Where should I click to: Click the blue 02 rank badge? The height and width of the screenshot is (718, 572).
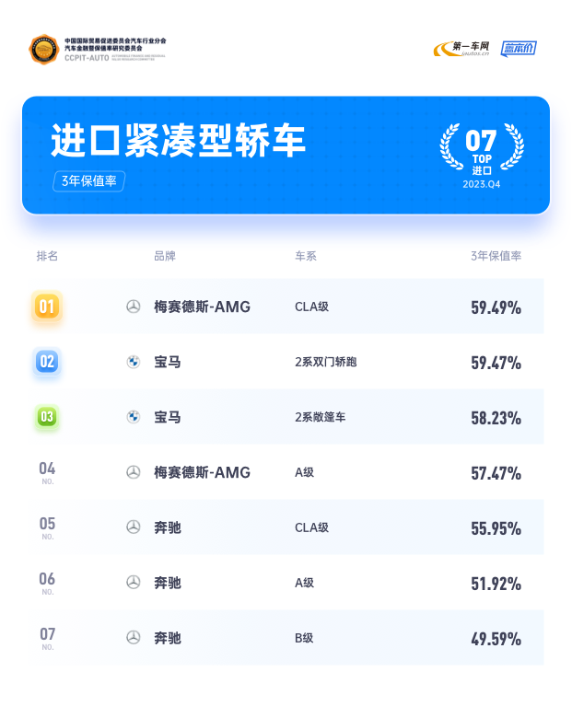[x=47, y=362]
